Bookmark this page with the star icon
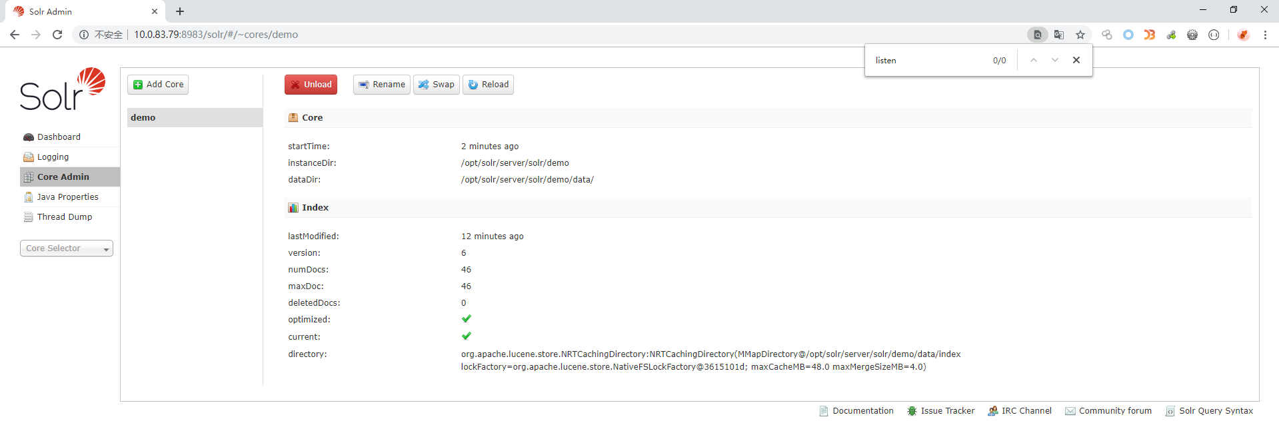This screenshot has width=1279, height=431. click(1080, 35)
